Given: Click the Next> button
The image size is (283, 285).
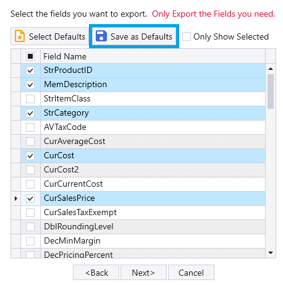Looking at the screenshot, I should 143,273.
